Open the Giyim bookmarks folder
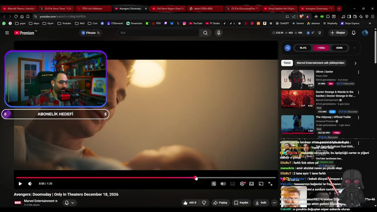The height and width of the screenshot is (212, 377). [48, 23]
